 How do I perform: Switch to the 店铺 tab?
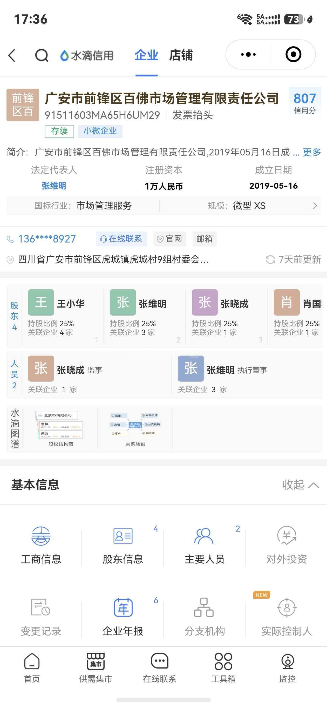181,55
